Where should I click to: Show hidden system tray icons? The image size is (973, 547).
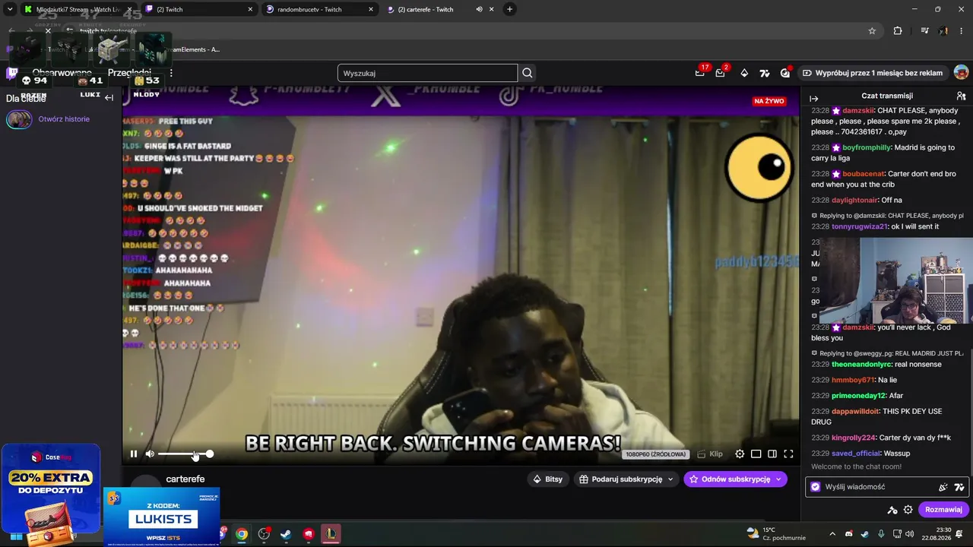pyautogui.click(x=832, y=534)
